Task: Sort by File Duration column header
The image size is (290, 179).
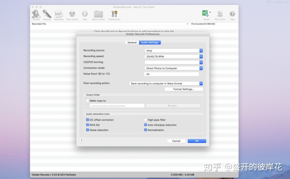Action: pyautogui.click(x=203, y=24)
